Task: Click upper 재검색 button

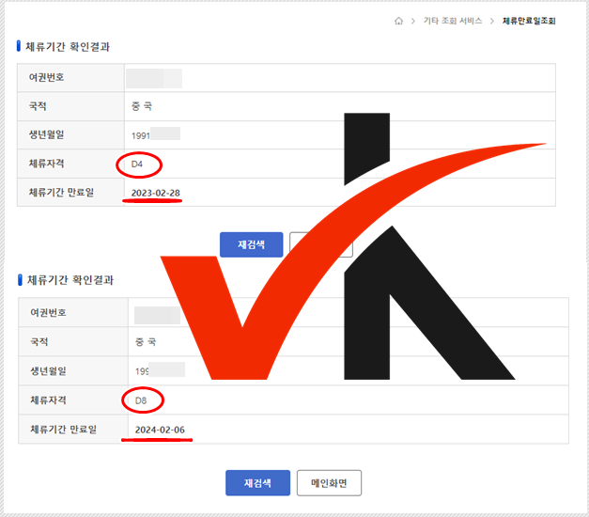Action: (x=252, y=244)
